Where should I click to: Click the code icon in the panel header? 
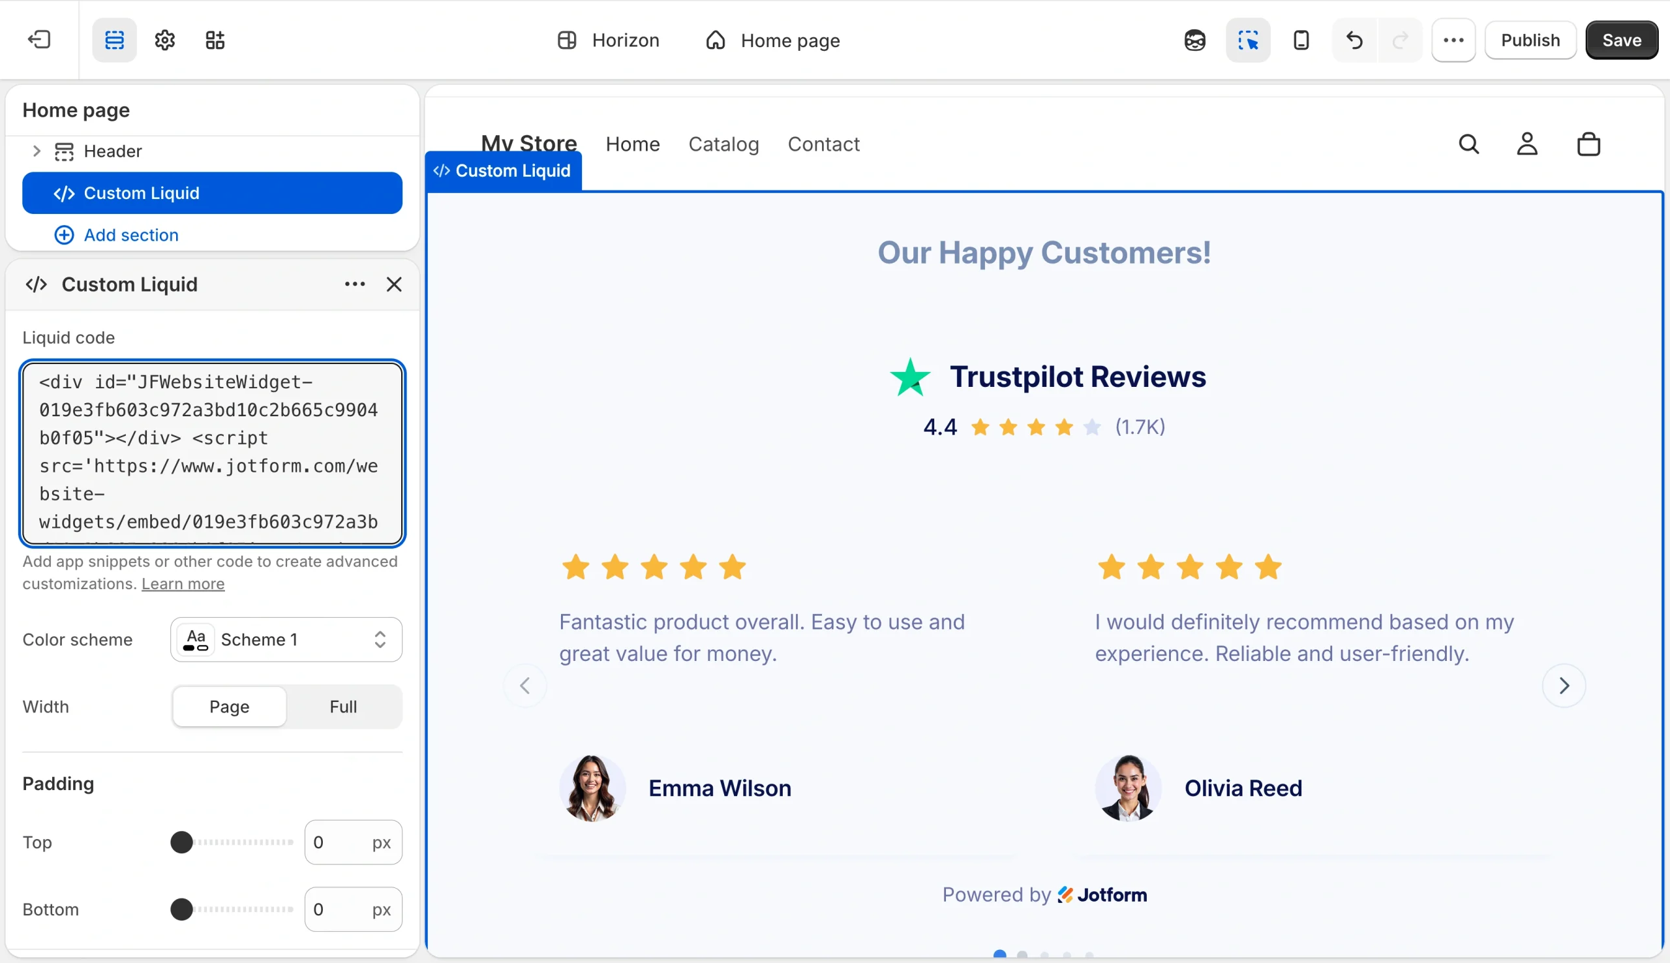(37, 284)
